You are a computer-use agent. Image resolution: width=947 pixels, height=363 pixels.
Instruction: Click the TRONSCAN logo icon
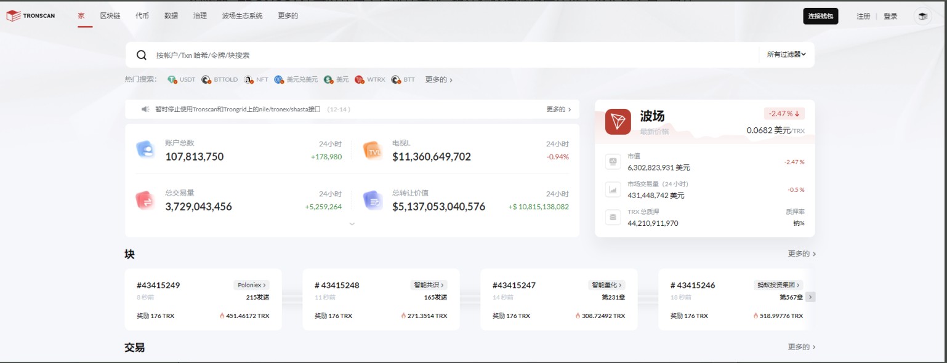point(14,16)
